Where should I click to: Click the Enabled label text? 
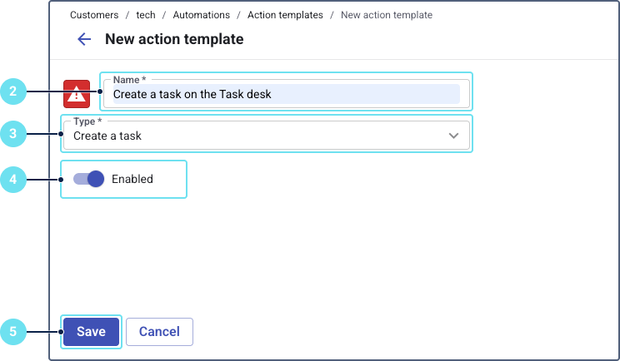tap(132, 179)
